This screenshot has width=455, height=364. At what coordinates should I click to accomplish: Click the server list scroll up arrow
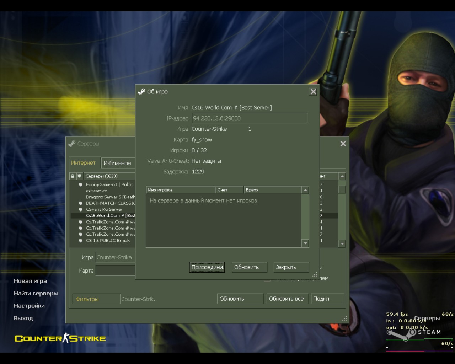coord(342,176)
